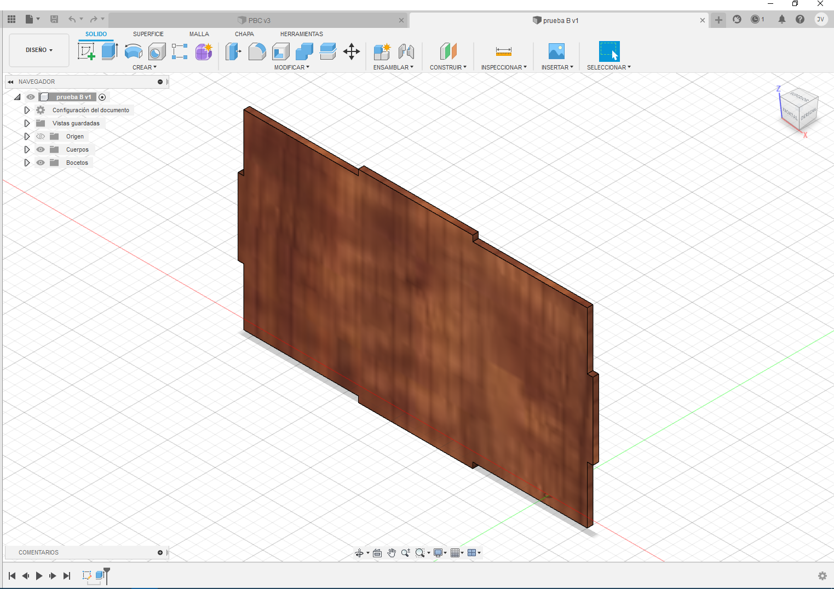
Task: Close the prueba B v1 document tab
Action: (703, 20)
